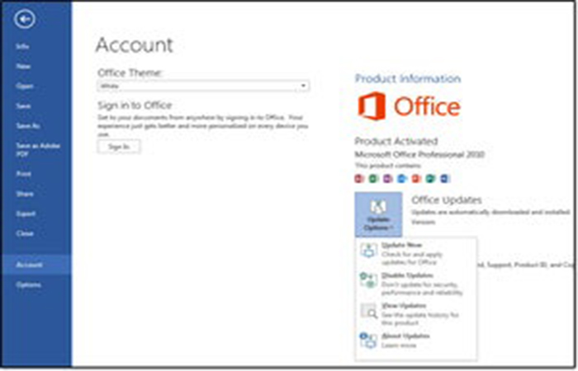Click Close in the sidebar
Viewport: 578px width, 371px height.
25,233
